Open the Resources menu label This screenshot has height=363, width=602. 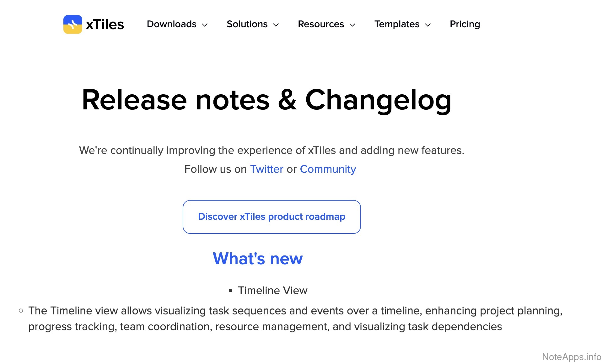click(x=321, y=24)
